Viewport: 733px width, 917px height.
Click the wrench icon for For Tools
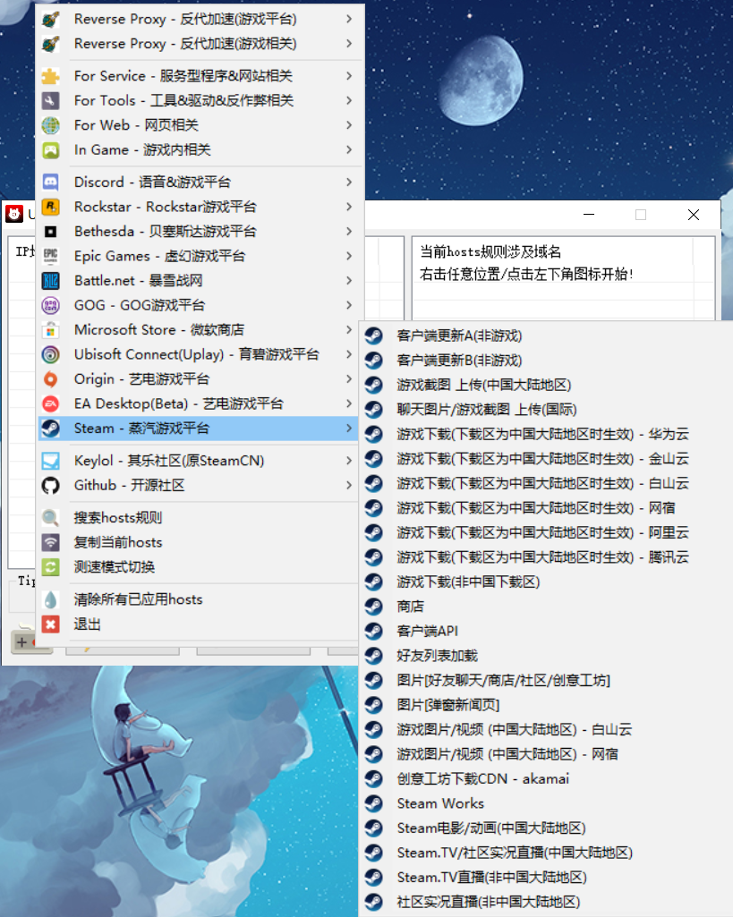tap(51, 100)
